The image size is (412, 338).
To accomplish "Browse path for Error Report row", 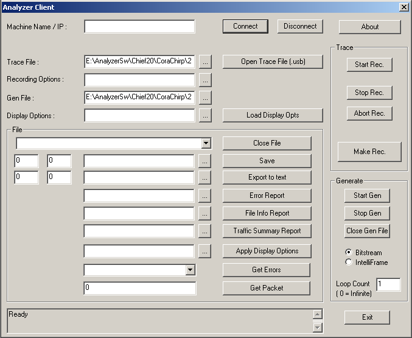I will [204, 195].
